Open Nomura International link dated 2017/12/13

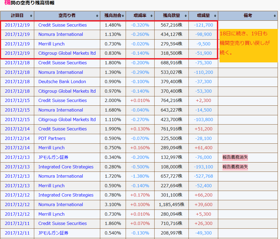(61, 176)
